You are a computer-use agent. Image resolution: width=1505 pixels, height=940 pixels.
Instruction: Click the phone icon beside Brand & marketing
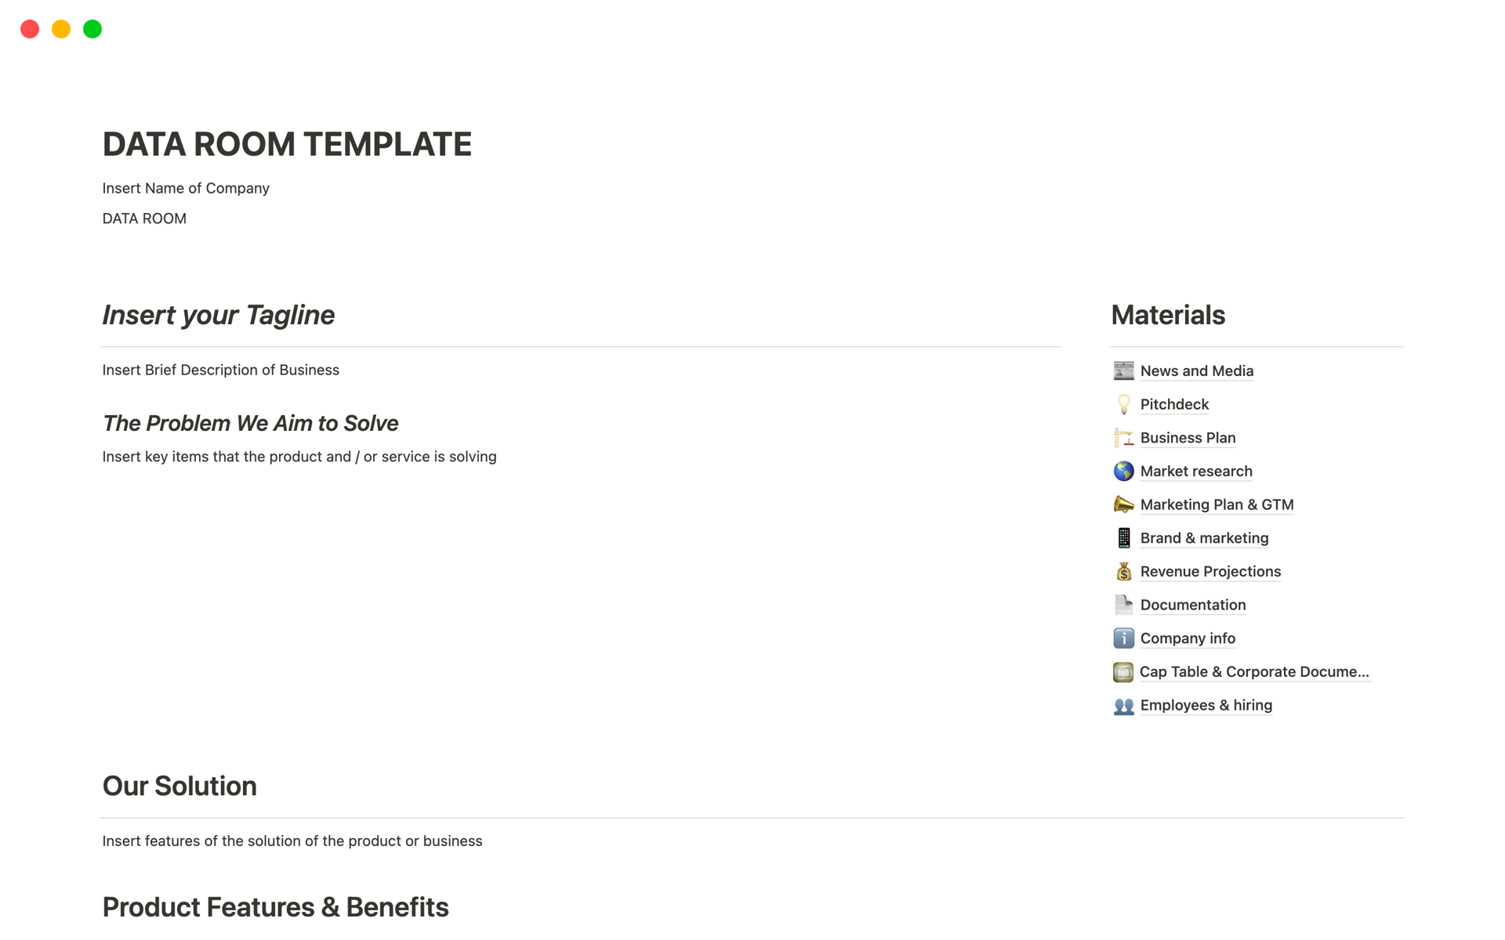tap(1123, 538)
